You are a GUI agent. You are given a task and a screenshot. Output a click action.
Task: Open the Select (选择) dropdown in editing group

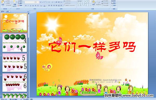[114, 5]
